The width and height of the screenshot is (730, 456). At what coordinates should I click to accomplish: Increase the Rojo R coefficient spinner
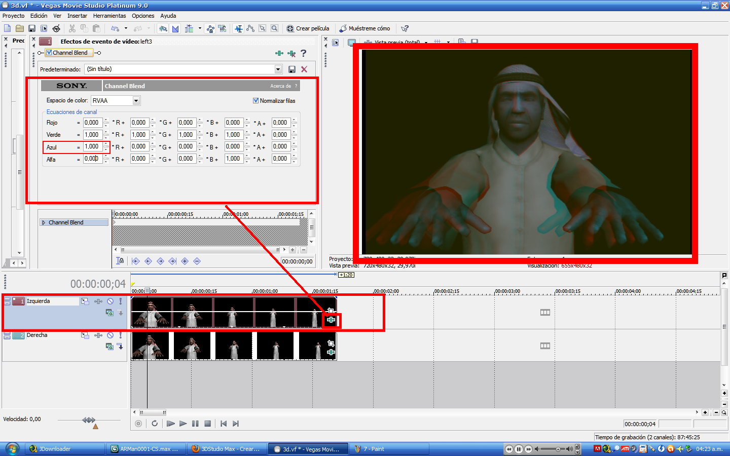coord(106,120)
